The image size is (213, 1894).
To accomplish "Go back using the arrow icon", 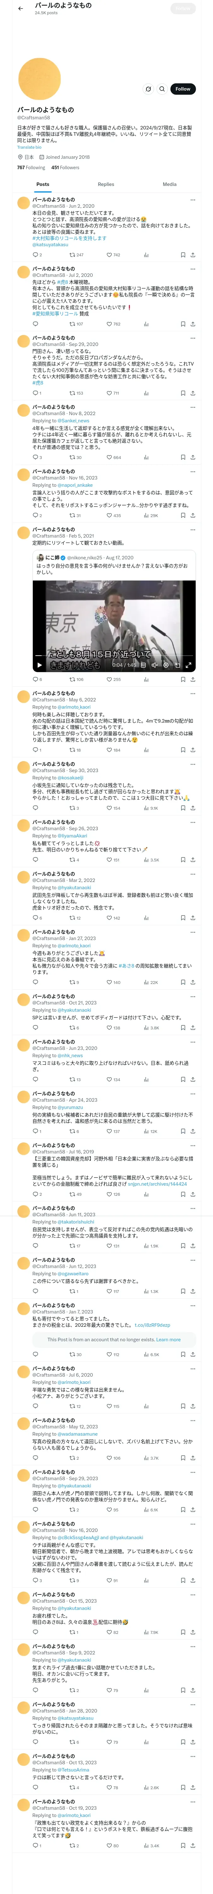I will tap(21, 9).
